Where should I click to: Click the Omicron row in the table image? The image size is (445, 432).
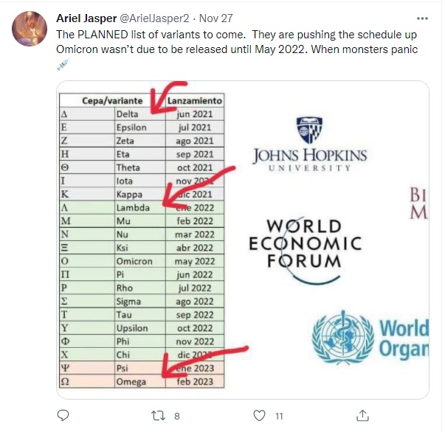pyautogui.click(x=140, y=261)
